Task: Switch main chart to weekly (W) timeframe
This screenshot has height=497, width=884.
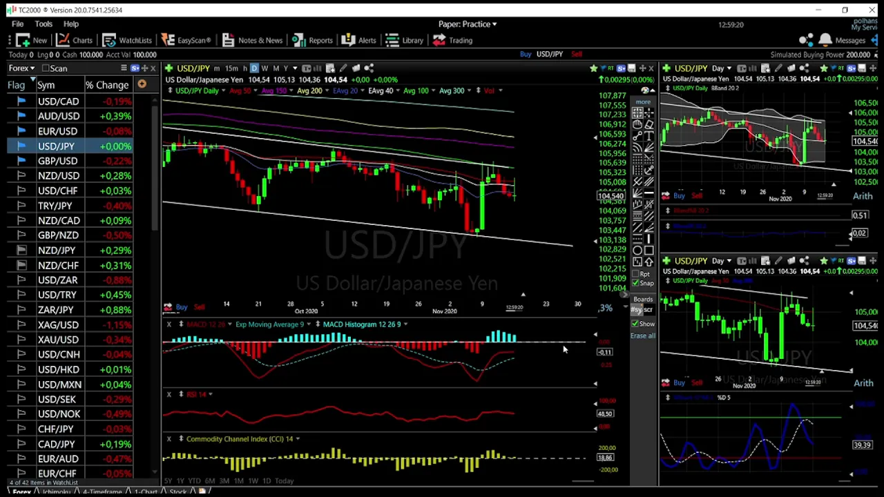Action: [x=265, y=68]
